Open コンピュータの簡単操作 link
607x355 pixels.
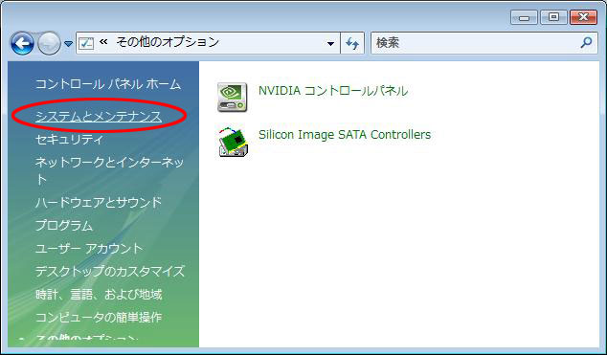pos(99,318)
